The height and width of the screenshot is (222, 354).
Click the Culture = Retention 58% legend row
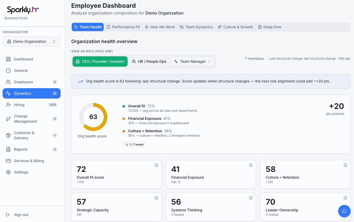pyautogui.click(x=161, y=133)
